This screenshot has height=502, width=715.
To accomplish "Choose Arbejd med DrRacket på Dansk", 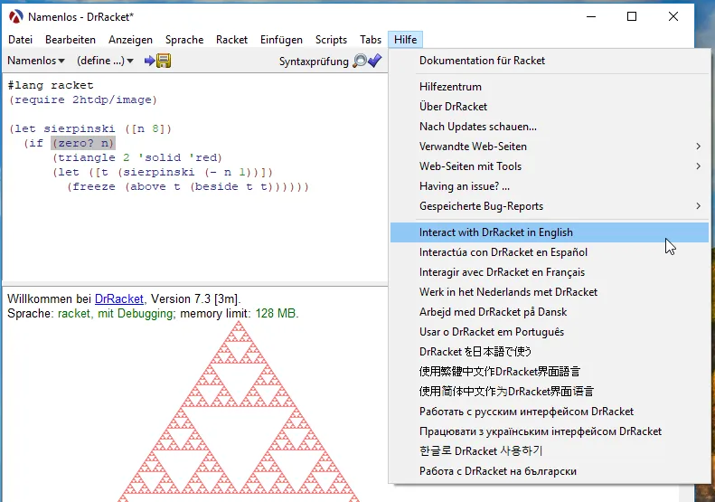I will pos(550,312).
